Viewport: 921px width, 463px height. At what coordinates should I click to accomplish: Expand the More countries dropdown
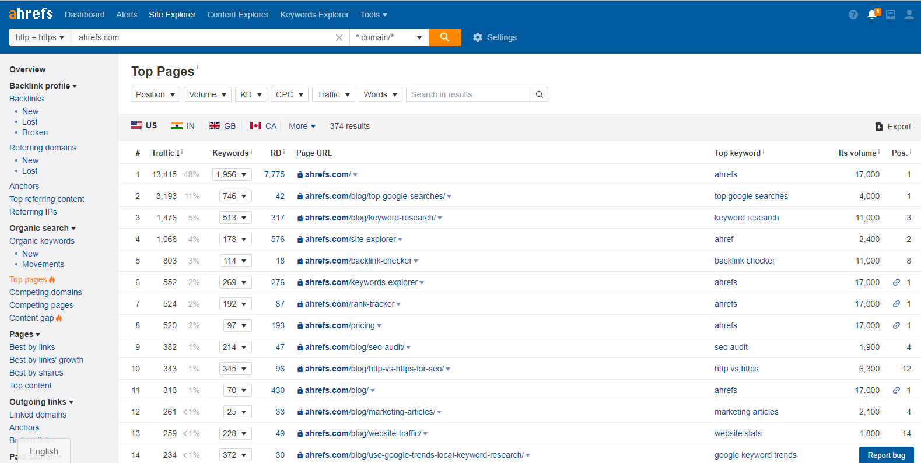click(x=302, y=126)
